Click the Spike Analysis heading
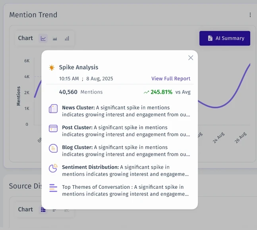 pyautogui.click(x=79, y=67)
